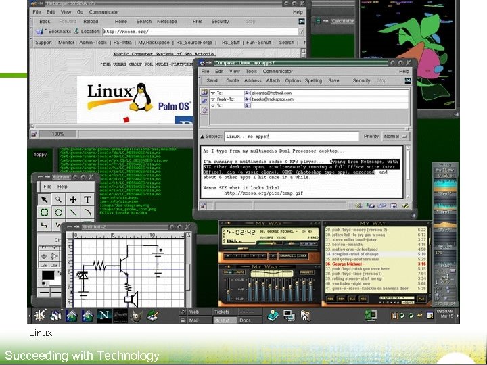
Task: Click the Mail desktop pager button
Action: coord(199,320)
